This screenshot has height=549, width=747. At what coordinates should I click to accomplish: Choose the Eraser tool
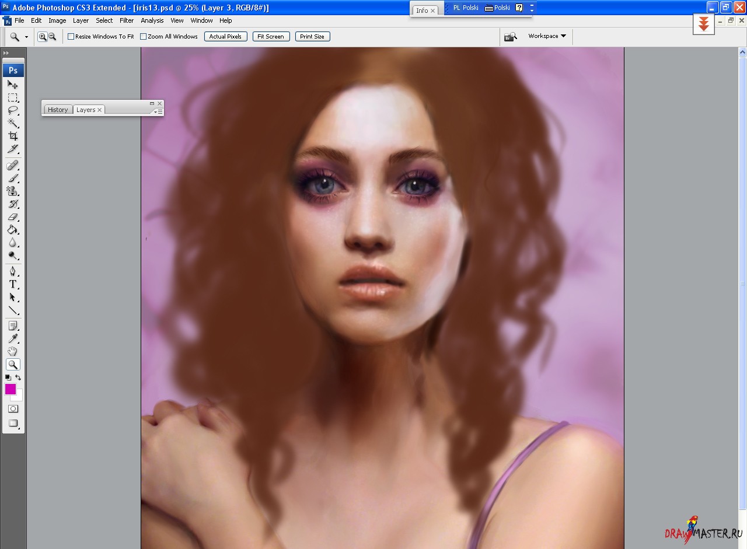point(12,217)
